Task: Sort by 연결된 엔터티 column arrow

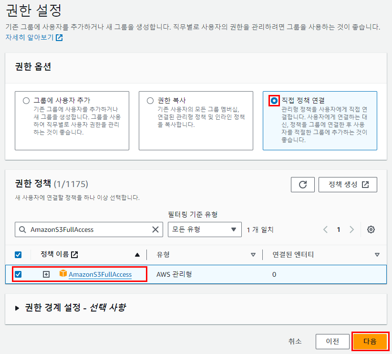Action: coord(377,255)
